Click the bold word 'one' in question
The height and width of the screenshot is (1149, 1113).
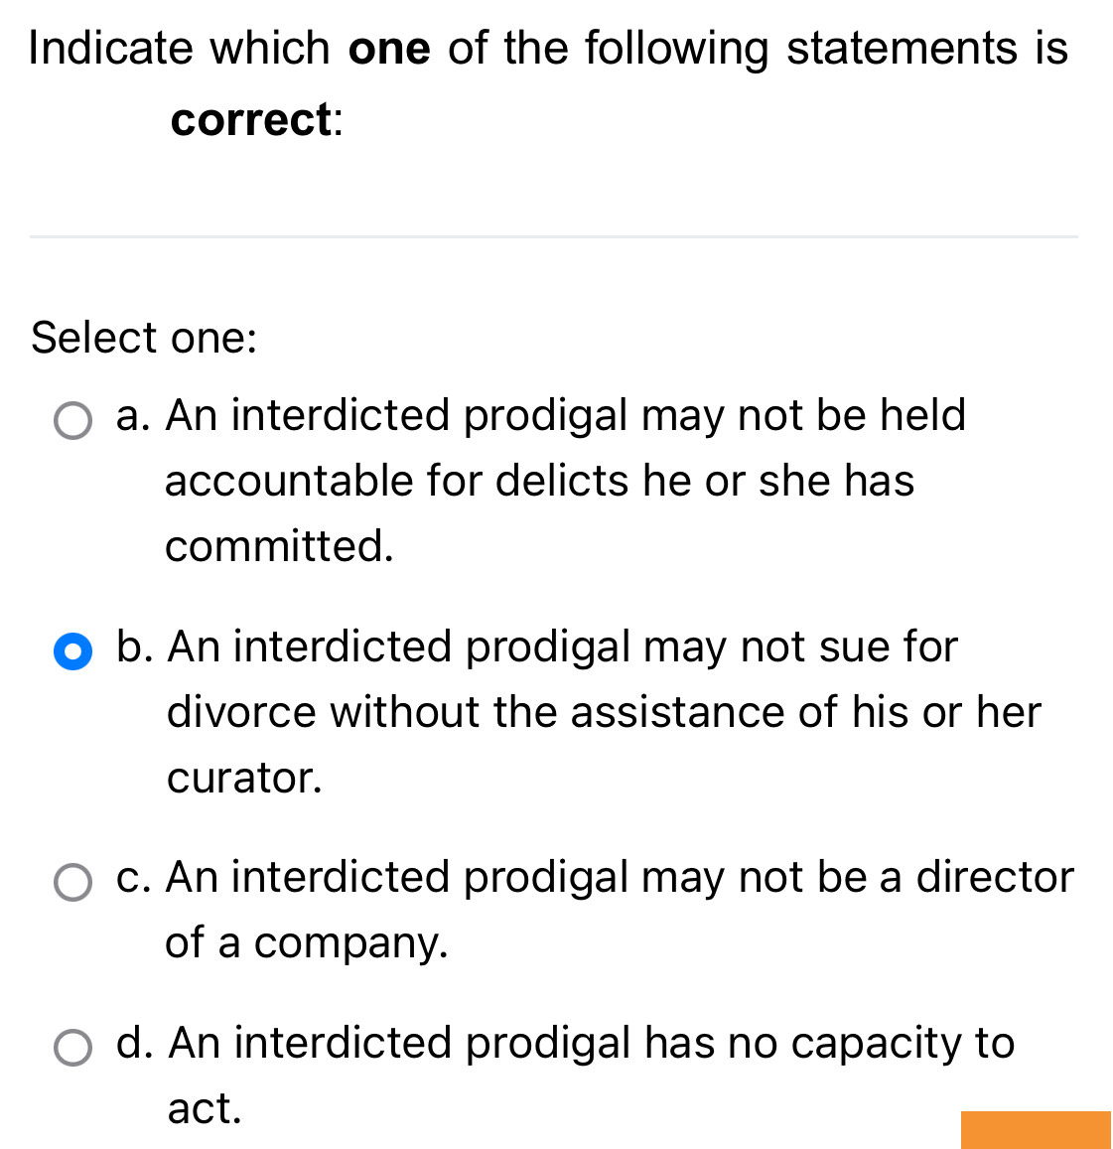(x=389, y=48)
